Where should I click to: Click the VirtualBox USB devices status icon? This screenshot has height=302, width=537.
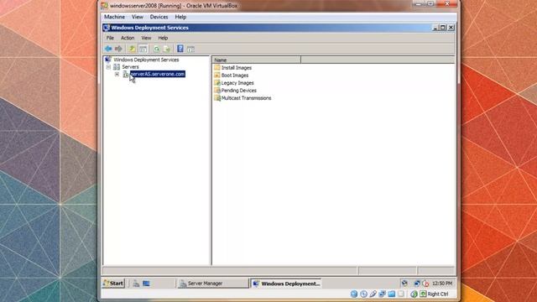[373, 294]
